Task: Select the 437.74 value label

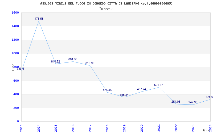Action: point(141,89)
